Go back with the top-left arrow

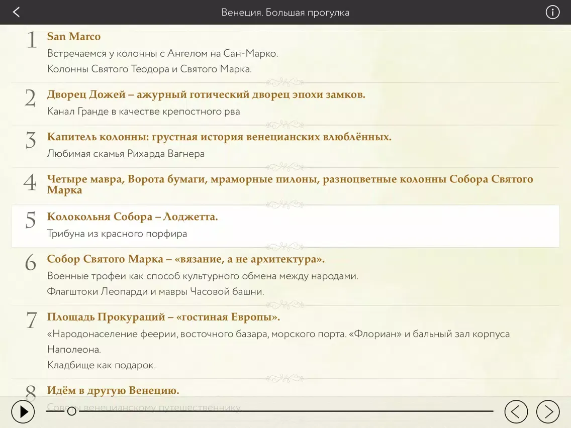[x=16, y=12]
